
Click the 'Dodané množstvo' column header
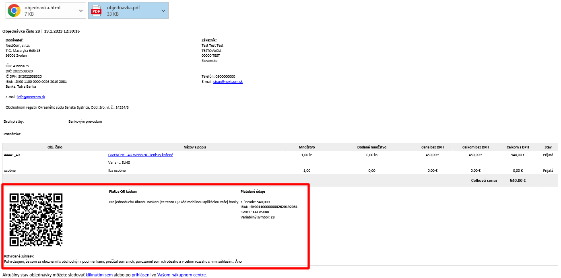tap(372, 147)
